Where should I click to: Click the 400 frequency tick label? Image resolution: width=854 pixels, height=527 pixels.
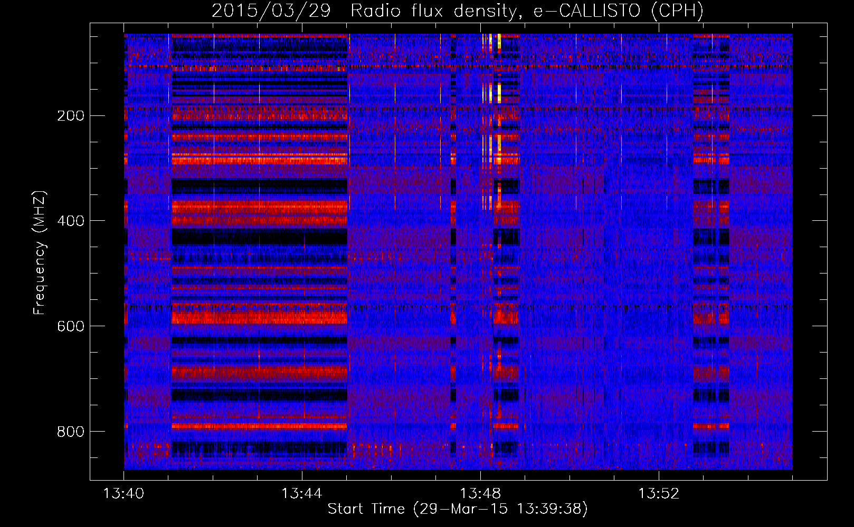point(71,221)
